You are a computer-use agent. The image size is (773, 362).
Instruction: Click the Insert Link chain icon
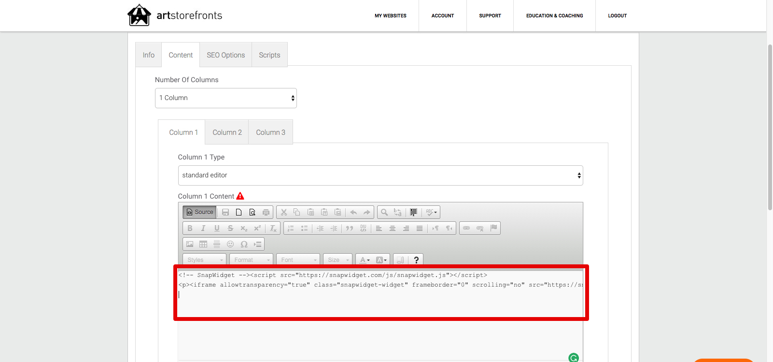click(466, 228)
